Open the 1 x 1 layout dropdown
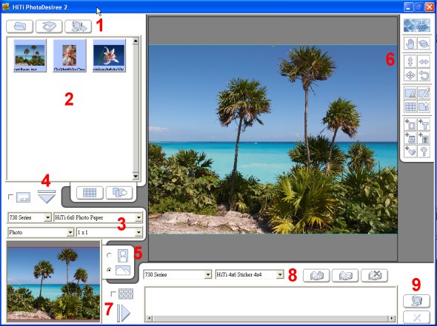Image resolution: width=437 pixels, height=326 pixels. click(139, 232)
